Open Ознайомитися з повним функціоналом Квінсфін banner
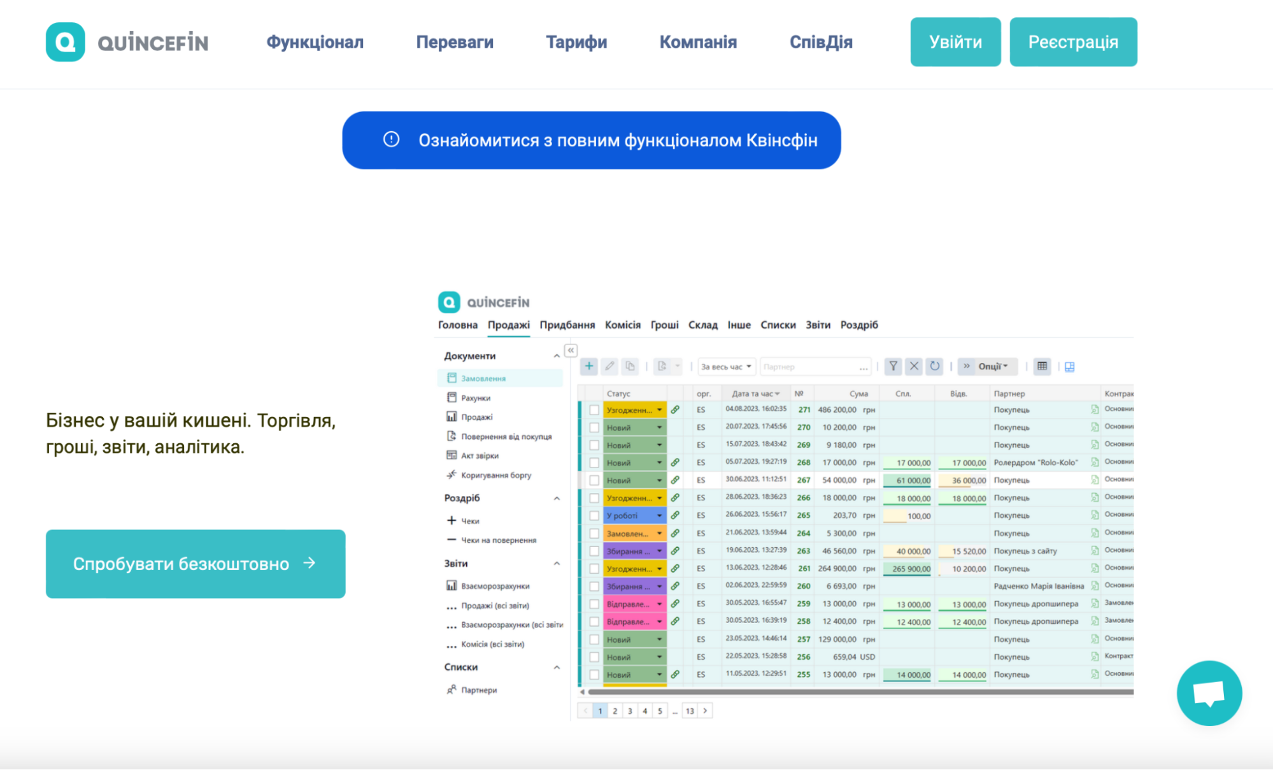Screen dimensions: 1273x770 [592, 140]
